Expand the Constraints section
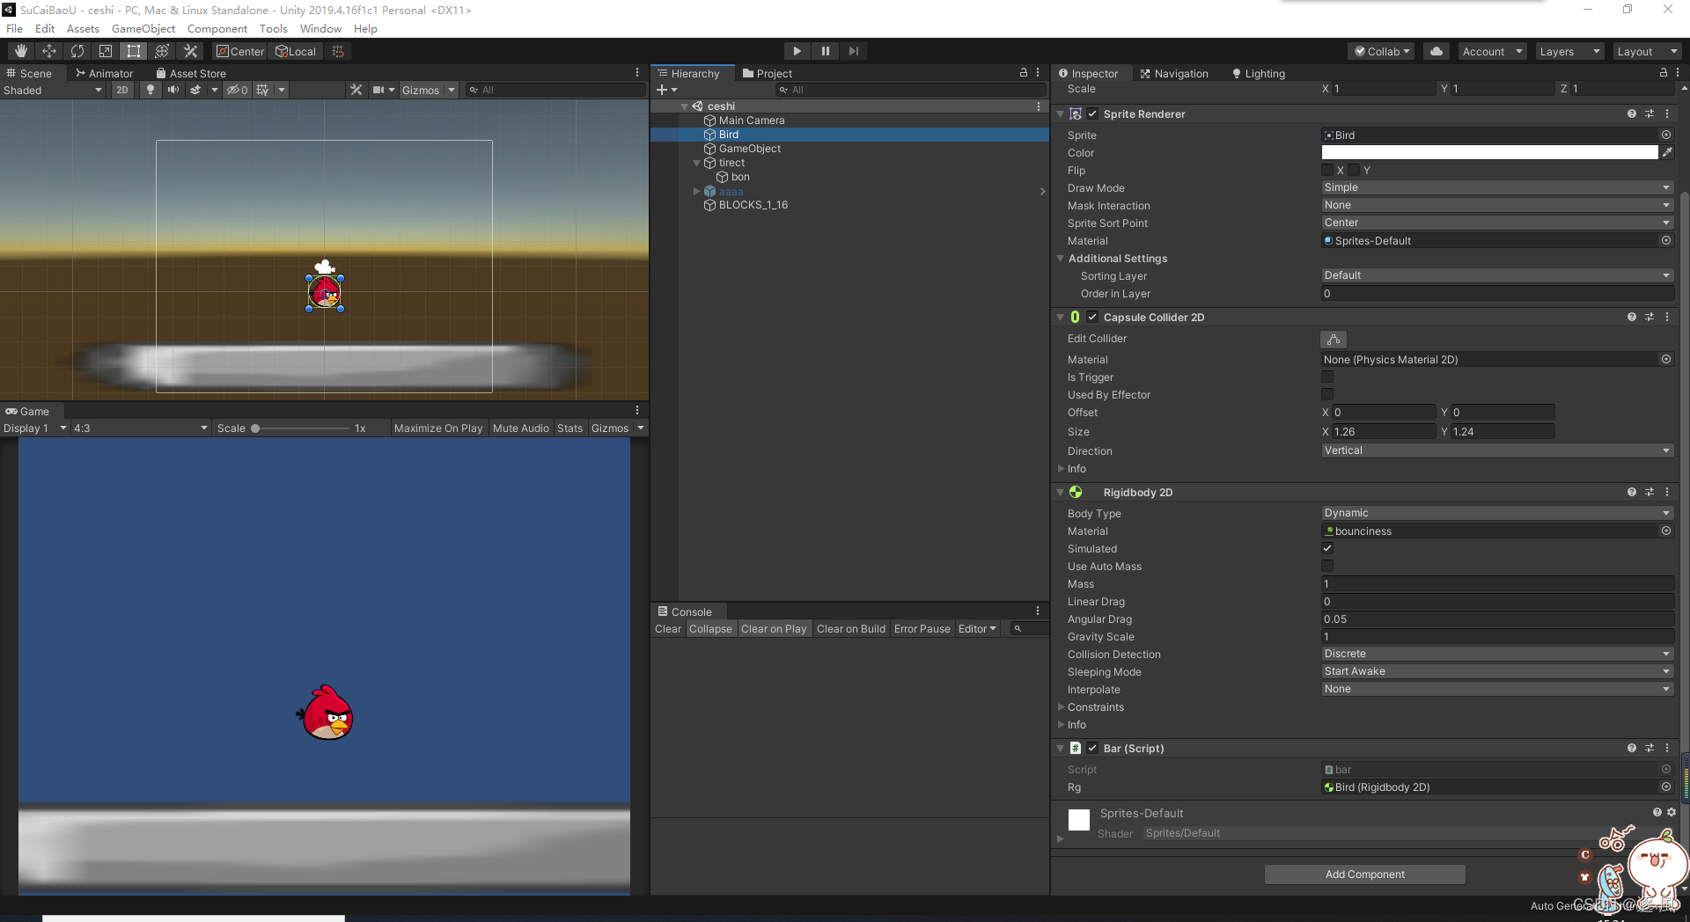 [x=1062, y=706]
